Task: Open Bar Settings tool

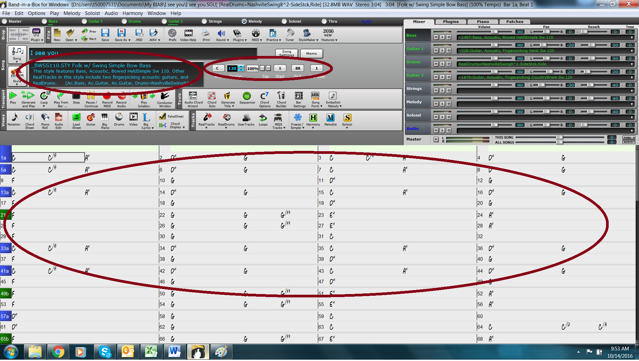Action: (299, 99)
